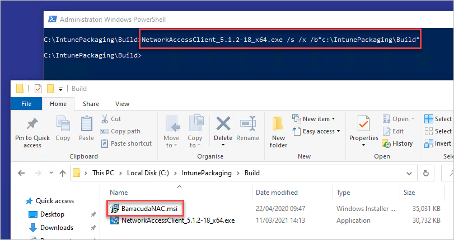The image size is (454, 240).
Task: Click the BarracudaNAC.msi installer icon
Action: click(x=115, y=208)
